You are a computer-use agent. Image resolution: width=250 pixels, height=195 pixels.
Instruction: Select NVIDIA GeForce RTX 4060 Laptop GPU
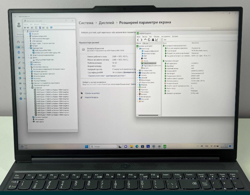coord(48,53)
